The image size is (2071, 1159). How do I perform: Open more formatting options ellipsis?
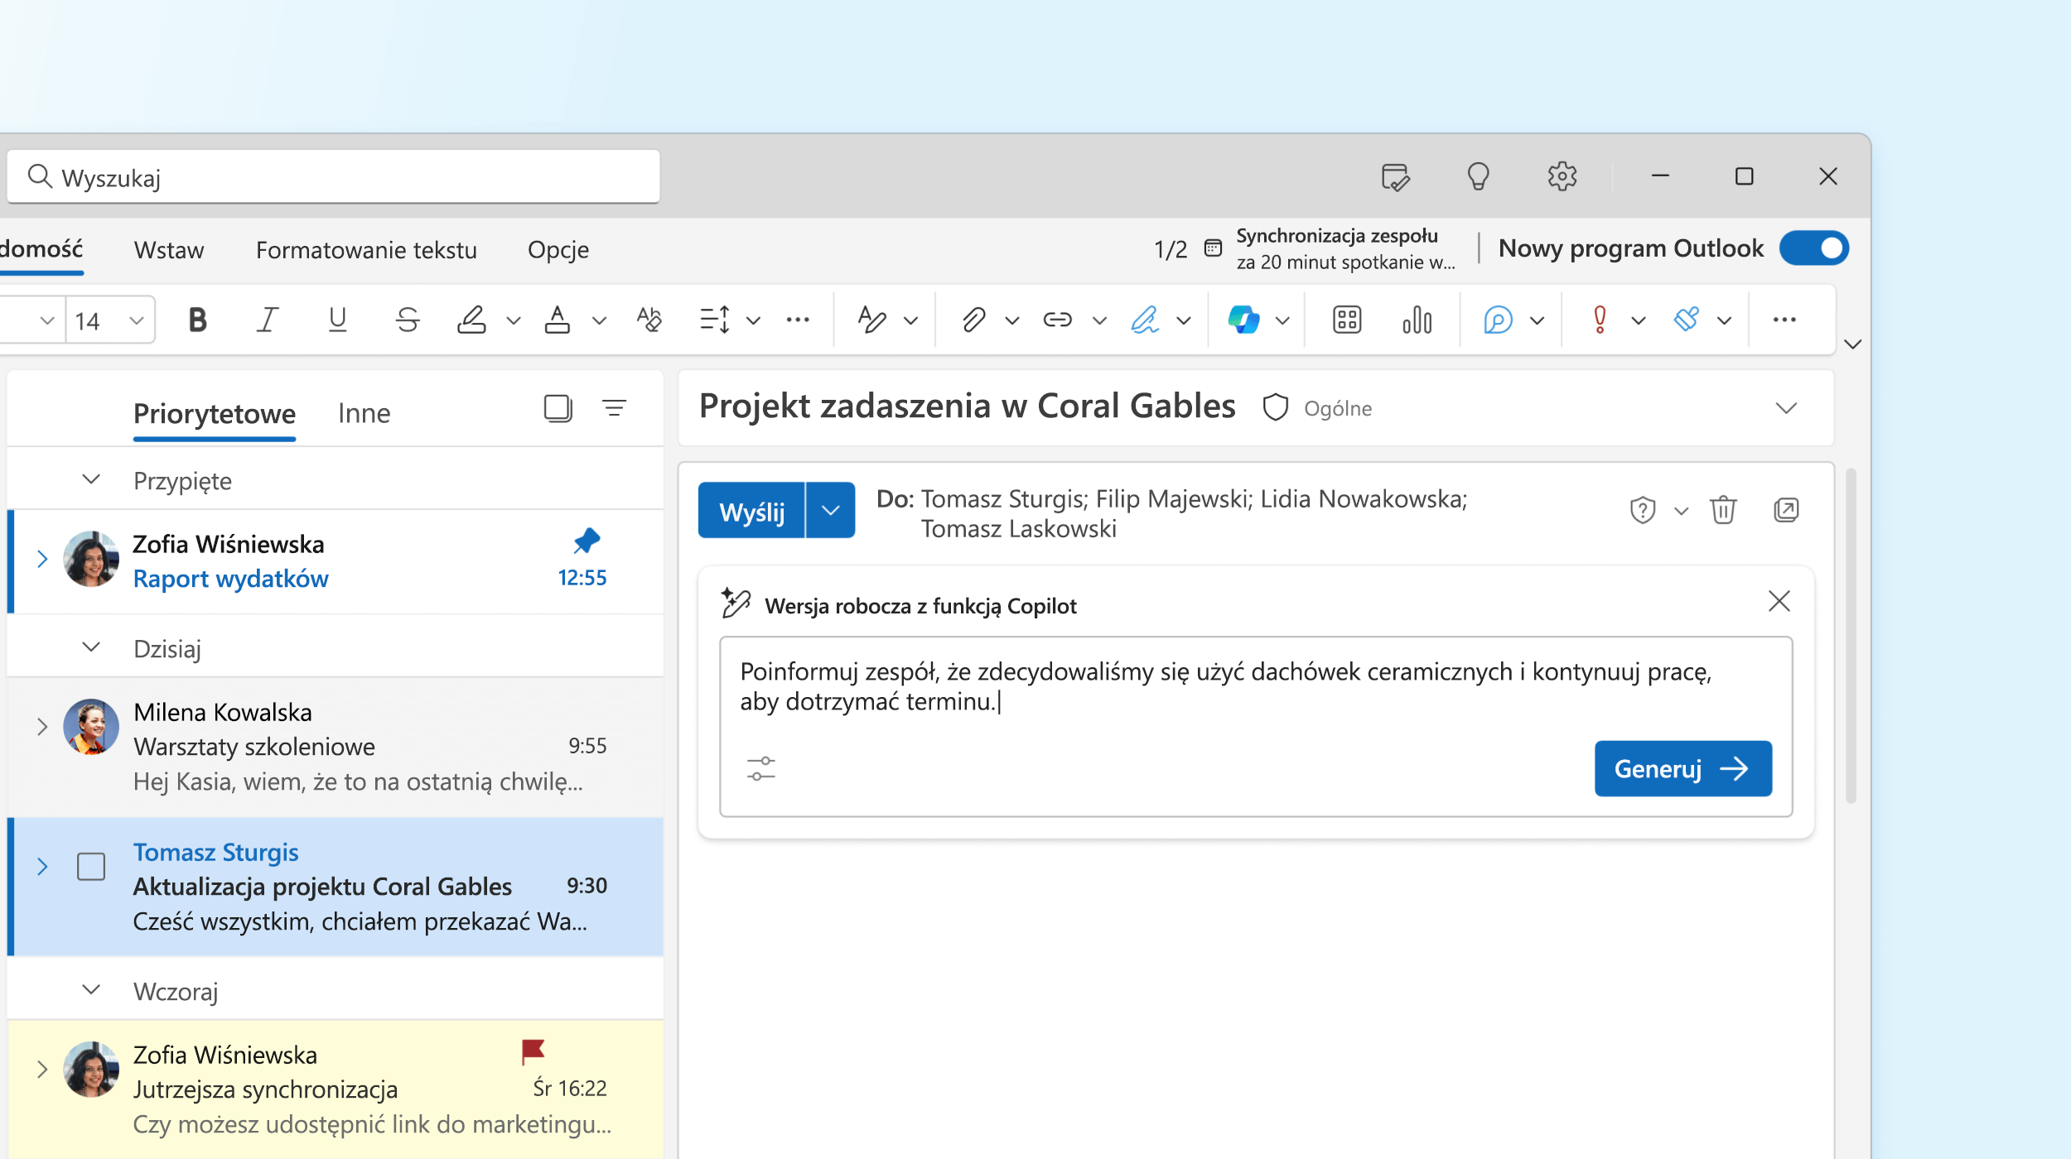pos(798,320)
